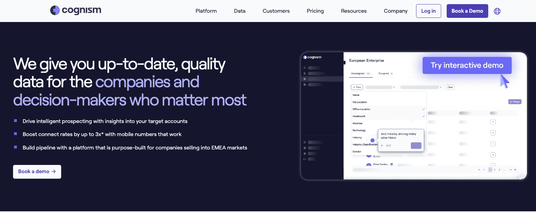Open the Platform dropdown in the navbar

(x=206, y=11)
